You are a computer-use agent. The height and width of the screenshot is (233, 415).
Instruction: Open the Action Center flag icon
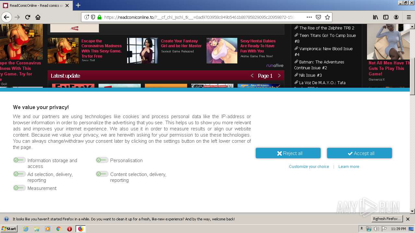(x=384, y=229)
